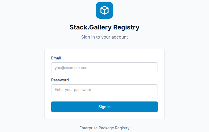Image resolution: width=209 pixels, height=132 pixels.
Task: Click the Email field label
Action: pos(56,58)
